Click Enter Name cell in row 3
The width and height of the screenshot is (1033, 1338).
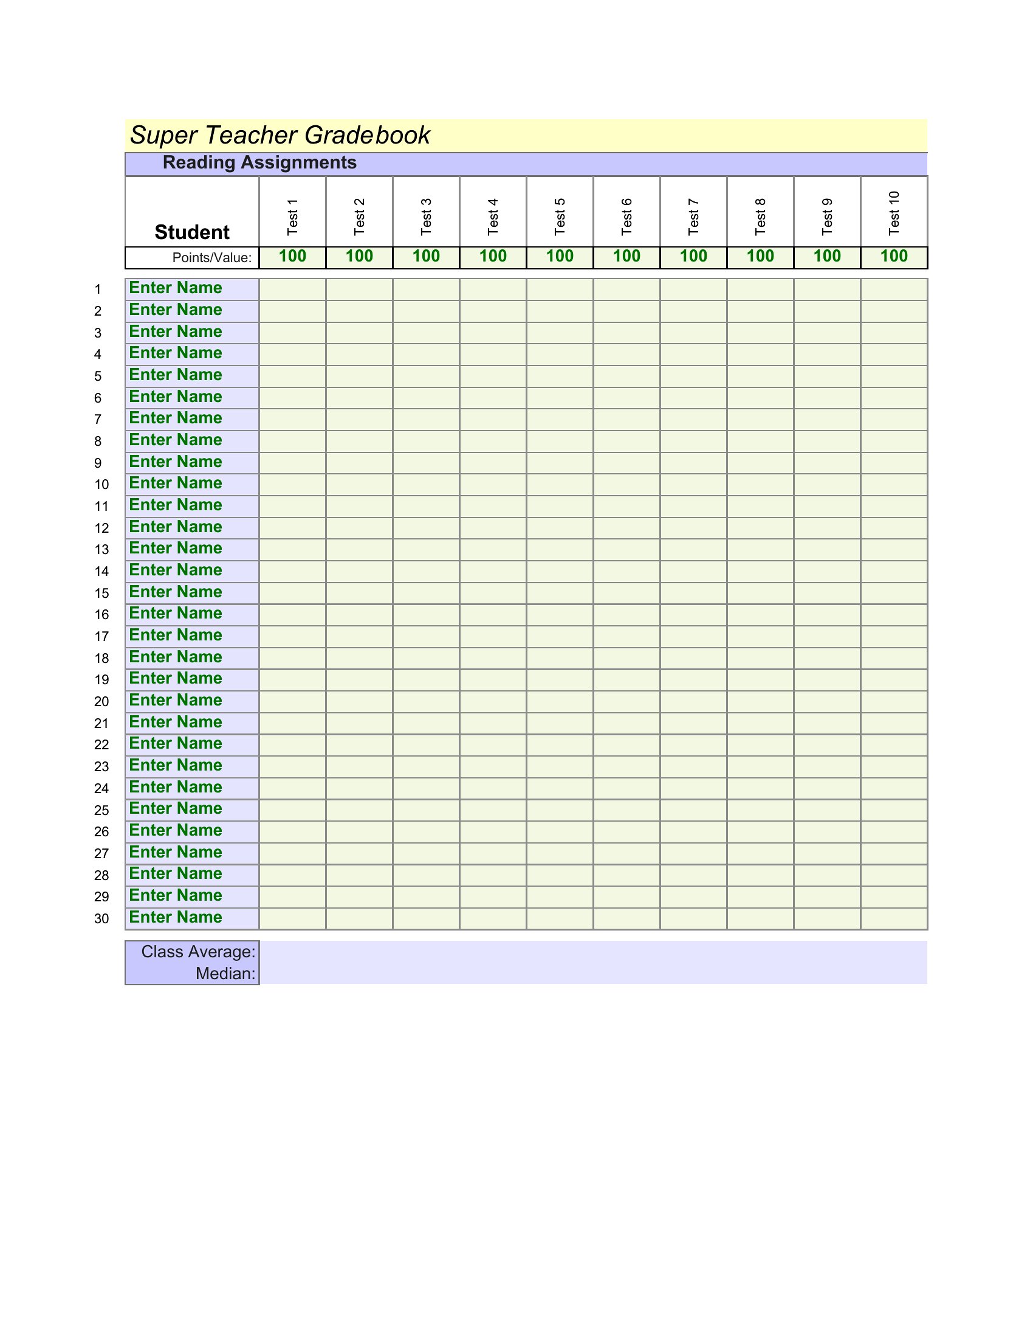pyautogui.click(x=192, y=333)
